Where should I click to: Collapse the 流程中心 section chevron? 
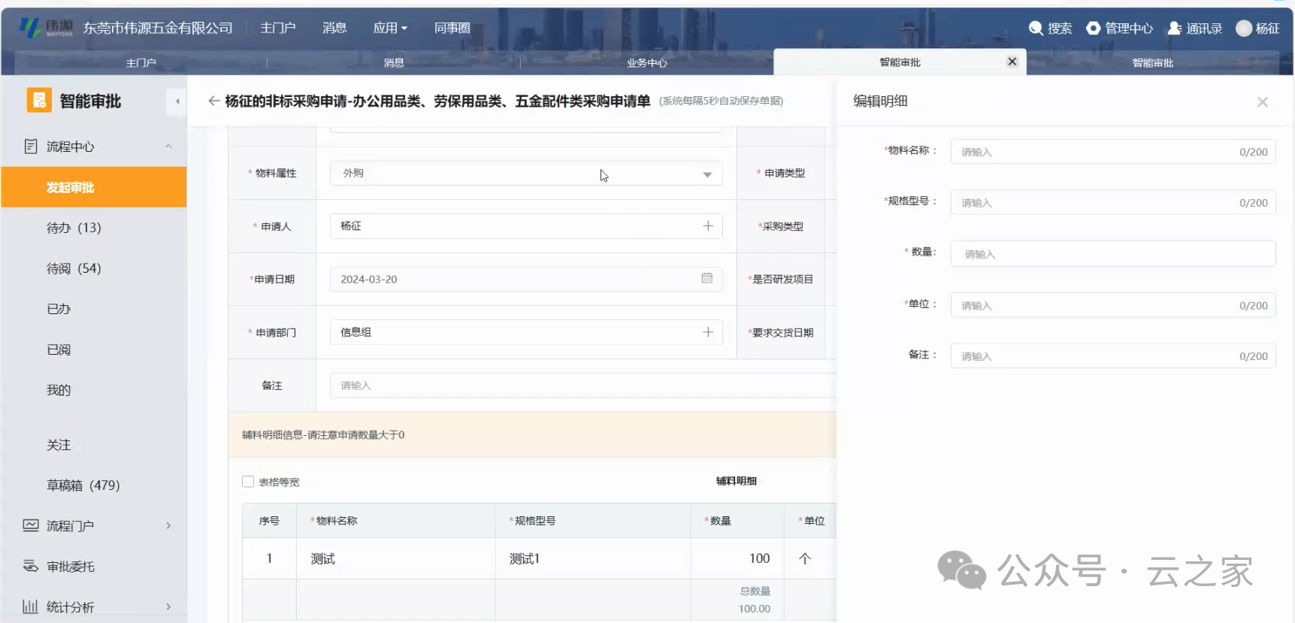coord(168,147)
